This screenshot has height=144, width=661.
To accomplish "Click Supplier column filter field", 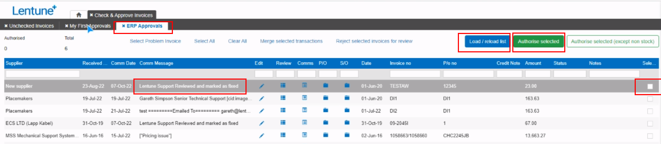I will pyautogui.click(x=42, y=74).
